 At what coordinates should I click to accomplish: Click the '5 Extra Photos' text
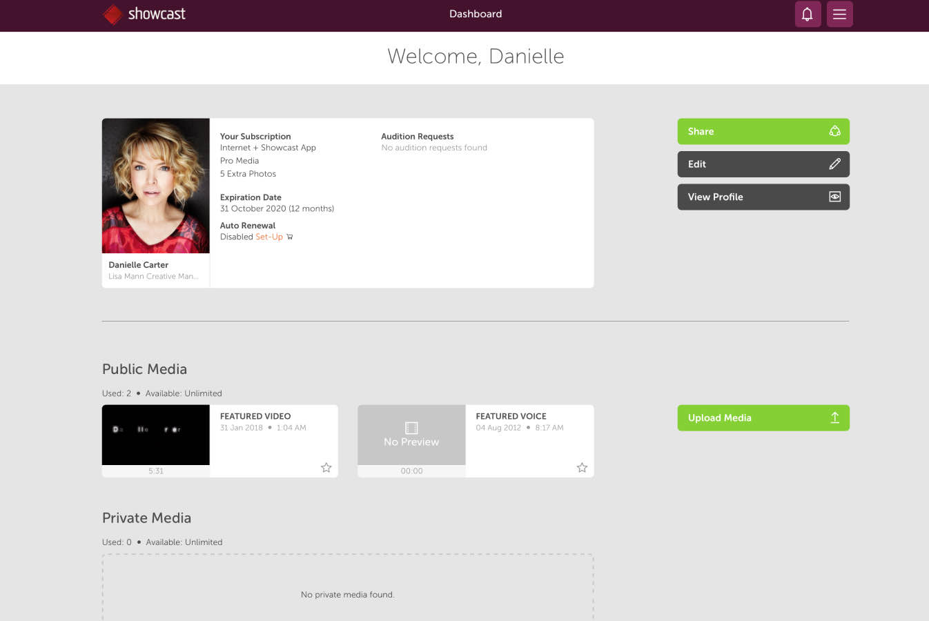point(248,174)
